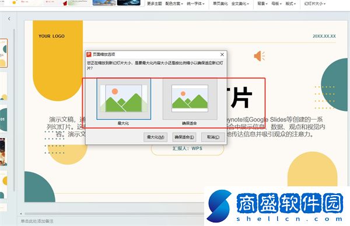This screenshot has width=350, height=226.
Task: Click the 最大化 label under the preview
Action: point(123,123)
